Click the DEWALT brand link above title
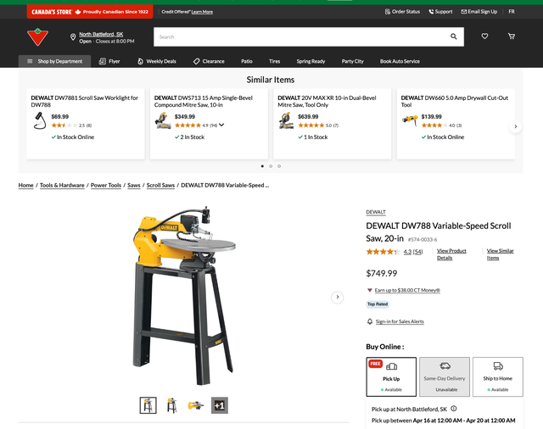The image size is (543, 429). [x=376, y=212]
